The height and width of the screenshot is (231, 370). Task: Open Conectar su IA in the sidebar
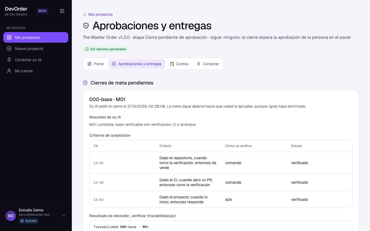pyautogui.click(x=36, y=60)
